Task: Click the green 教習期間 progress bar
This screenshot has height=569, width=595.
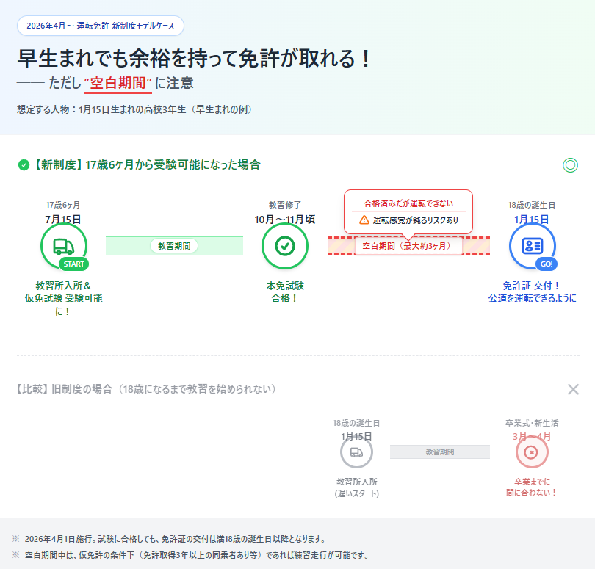Action: tap(174, 246)
